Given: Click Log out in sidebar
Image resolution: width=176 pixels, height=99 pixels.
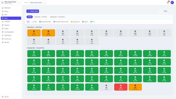Looking at the screenshot, I should tap(11, 97).
